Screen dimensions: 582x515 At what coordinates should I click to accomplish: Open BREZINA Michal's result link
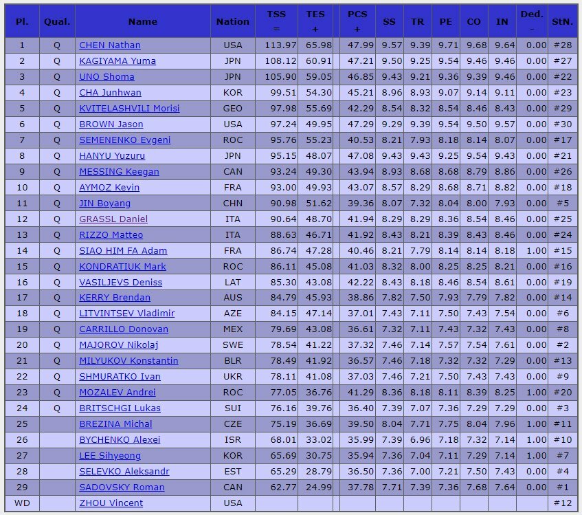115,424
